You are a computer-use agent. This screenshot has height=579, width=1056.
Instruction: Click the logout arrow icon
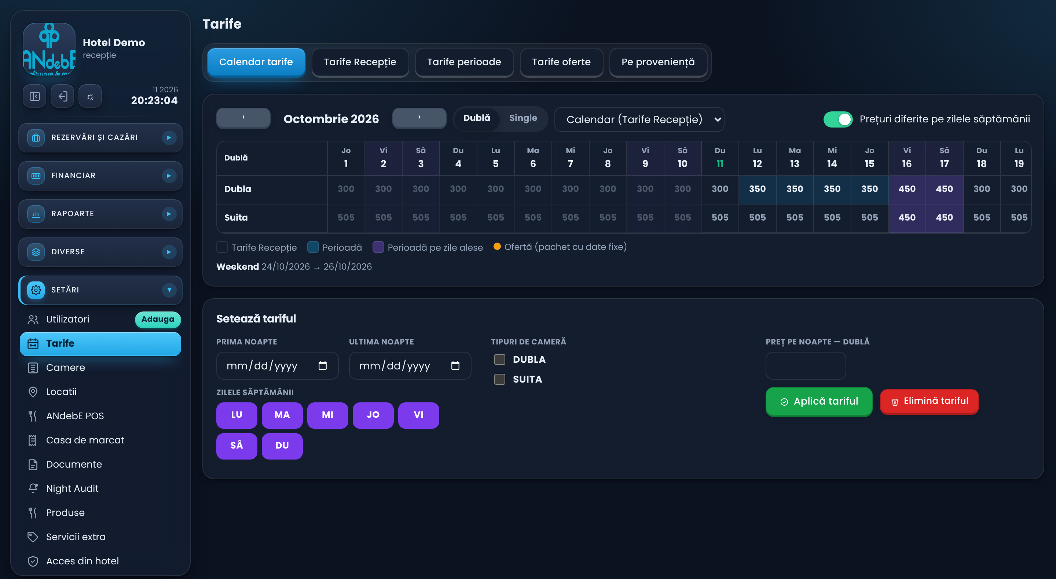pos(62,96)
